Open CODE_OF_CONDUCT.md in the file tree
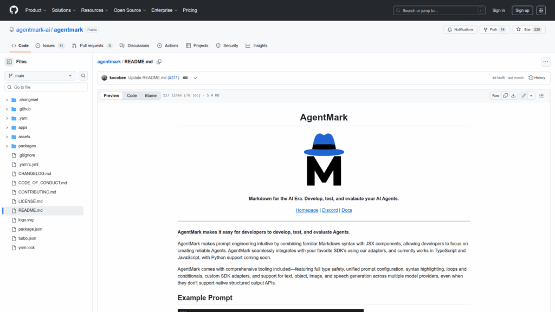This screenshot has width=555, height=312. pos(42,183)
